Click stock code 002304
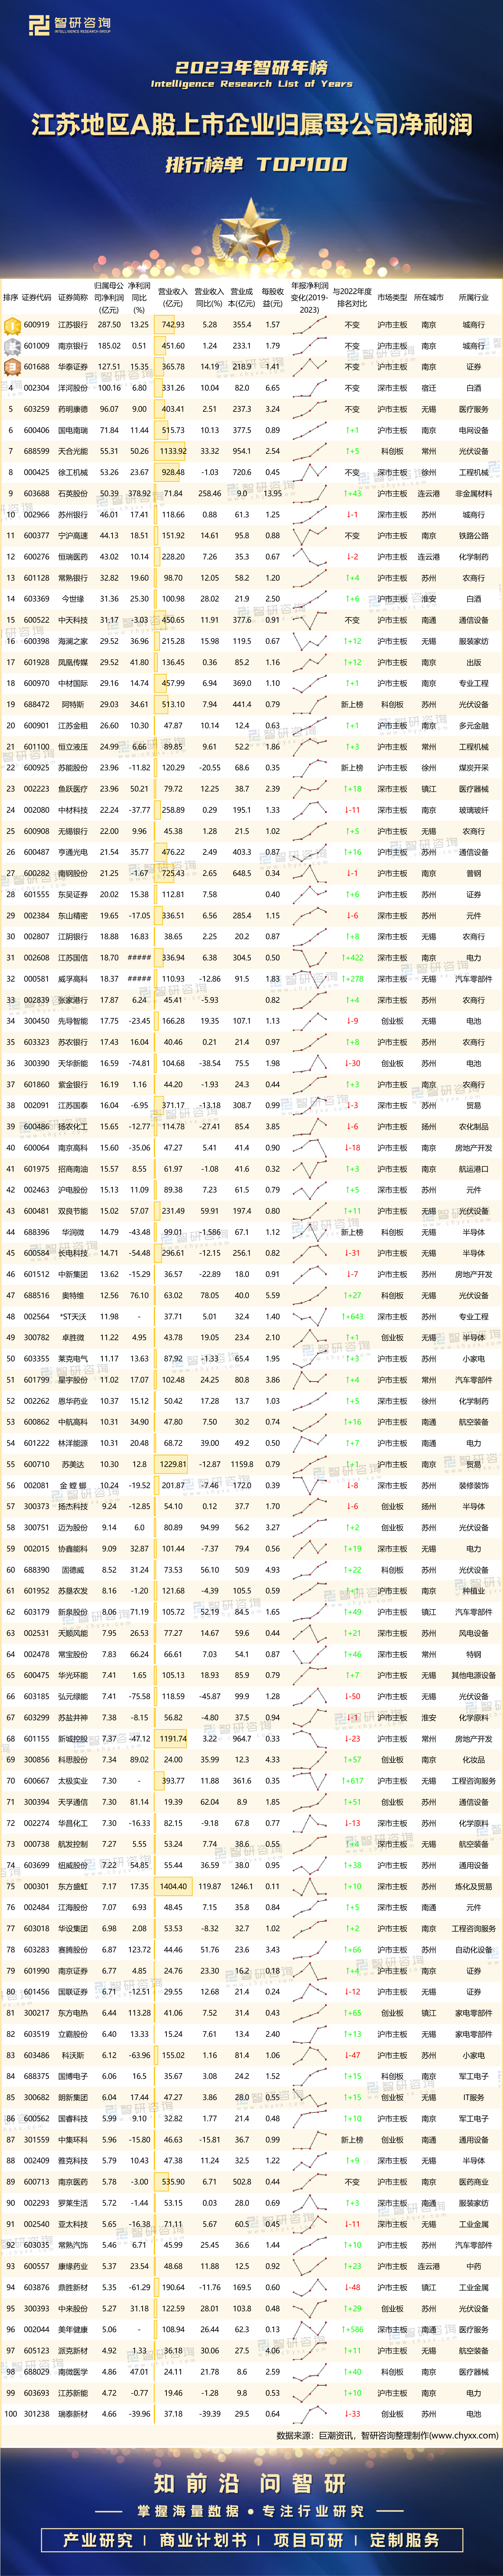This screenshot has height=2576, width=503. 37,388
